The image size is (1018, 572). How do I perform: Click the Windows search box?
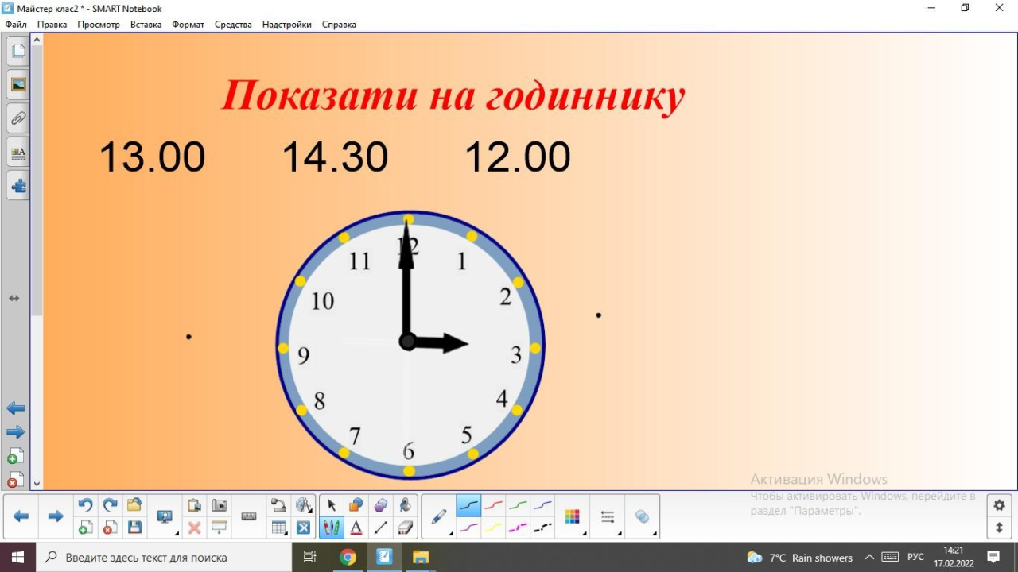pyautogui.click(x=165, y=557)
